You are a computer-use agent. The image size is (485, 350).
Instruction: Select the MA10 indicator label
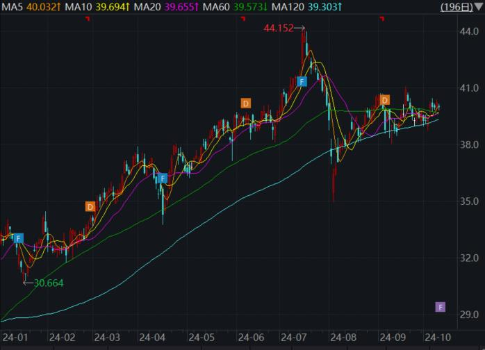79,7
